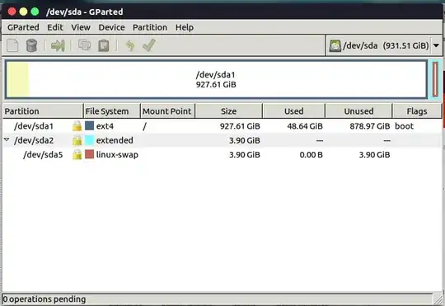Click the Delete partition trash icon
The width and height of the screenshot is (445, 306).
pos(31,45)
